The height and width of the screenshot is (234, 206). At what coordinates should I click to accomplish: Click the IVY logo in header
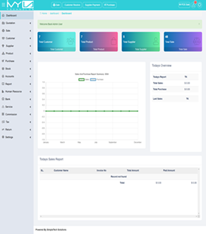tap(20, 5)
